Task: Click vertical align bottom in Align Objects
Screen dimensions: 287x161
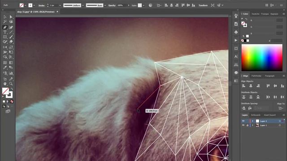Action: [x=282, y=86]
